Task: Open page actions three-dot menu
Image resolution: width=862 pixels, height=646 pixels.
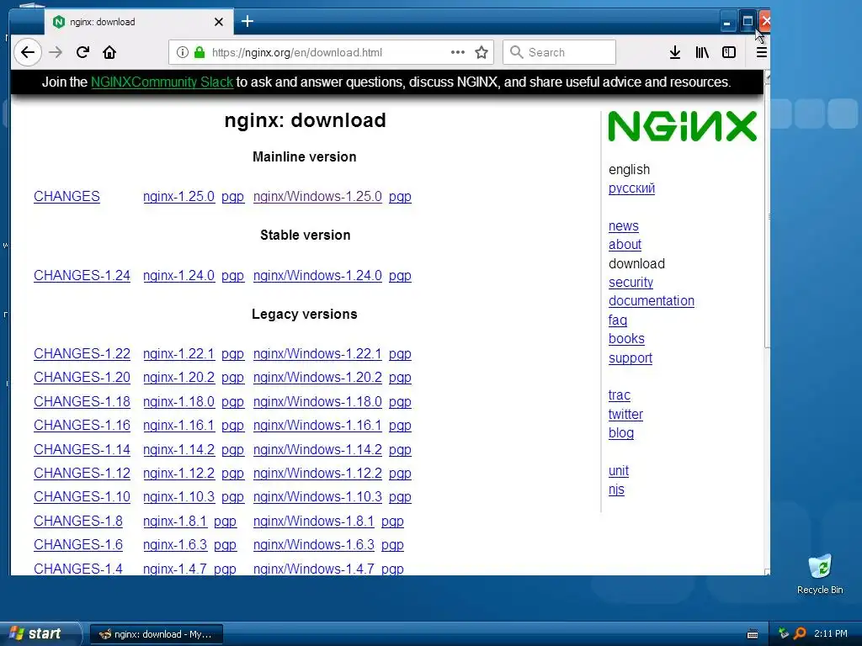Action: coord(457,52)
